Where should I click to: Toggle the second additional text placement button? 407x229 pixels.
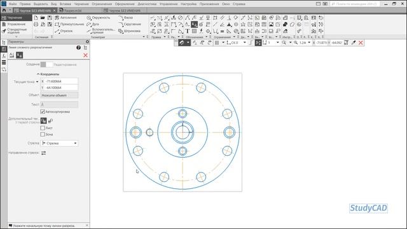(50, 121)
